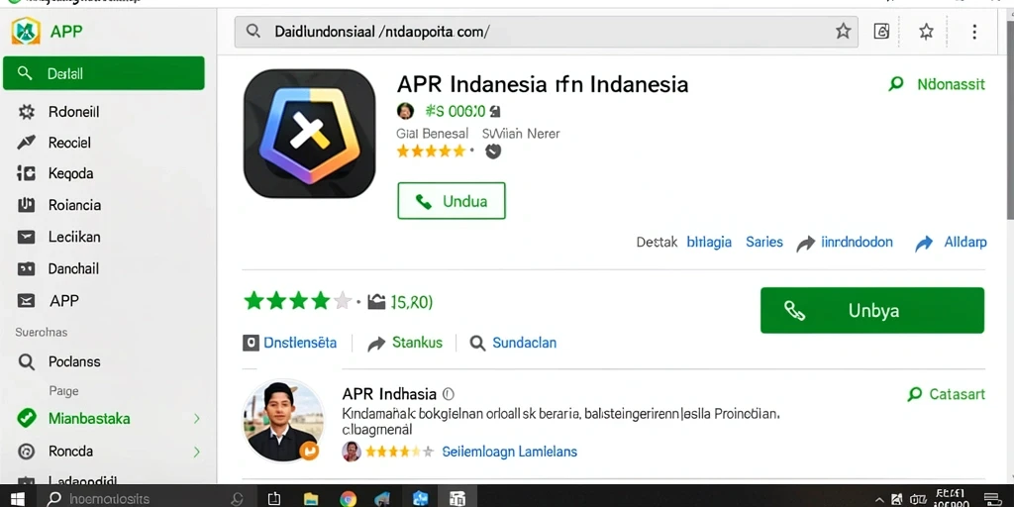Click the circle icon right of taskbar search
The height and width of the screenshot is (507, 1014).
(x=237, y=499)
